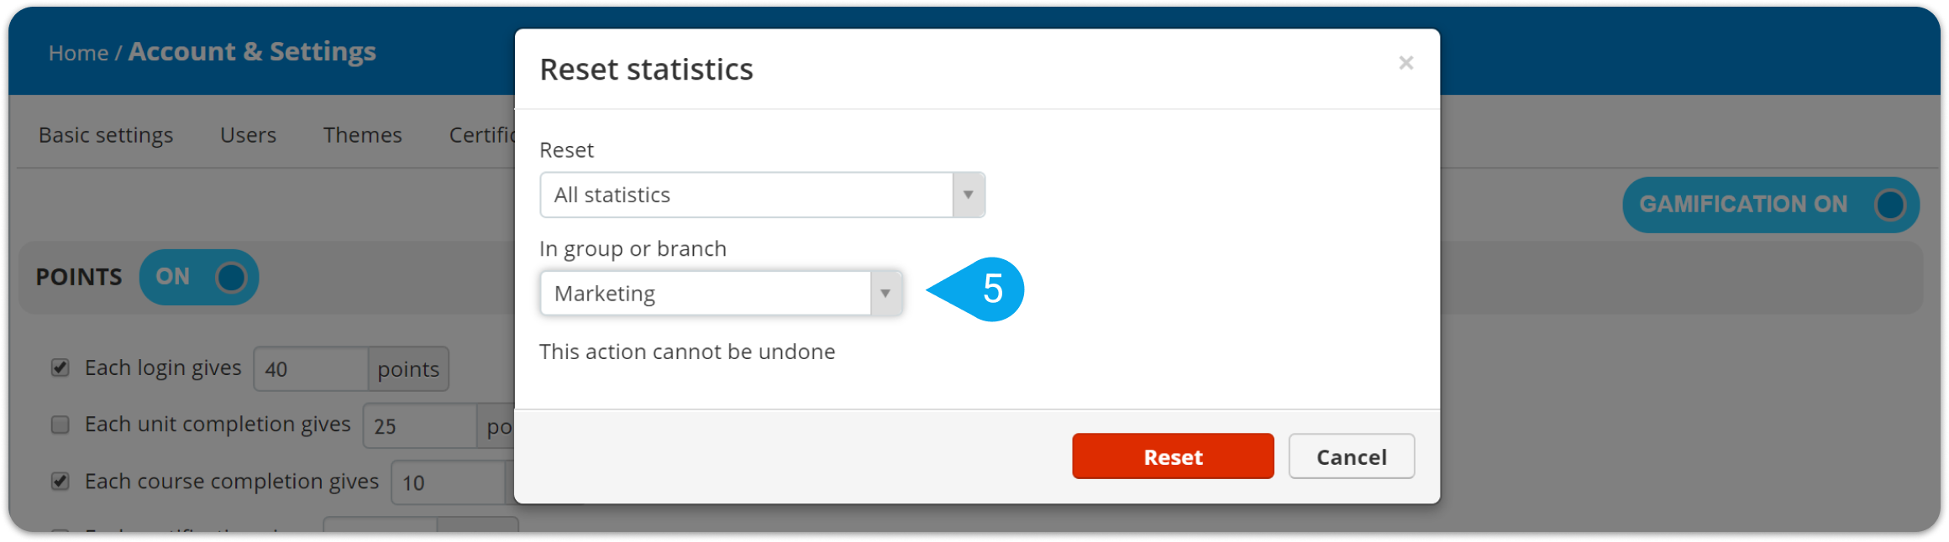Confirm with the red Reset button
The height and width of the screenshot is (542, 1949).
point(1173,456)
